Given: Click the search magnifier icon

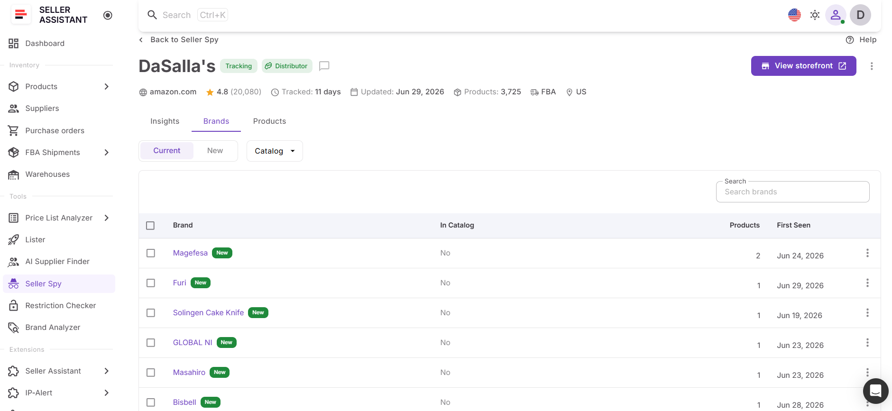Looking at the screenshot, I should coord(152,15).
